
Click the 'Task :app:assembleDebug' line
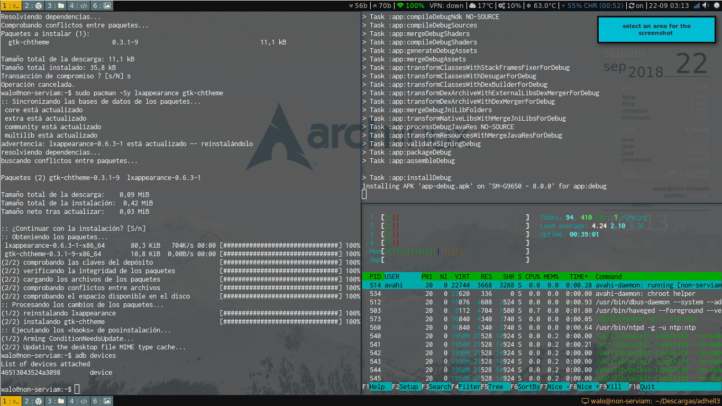click(x=408, y=160)
